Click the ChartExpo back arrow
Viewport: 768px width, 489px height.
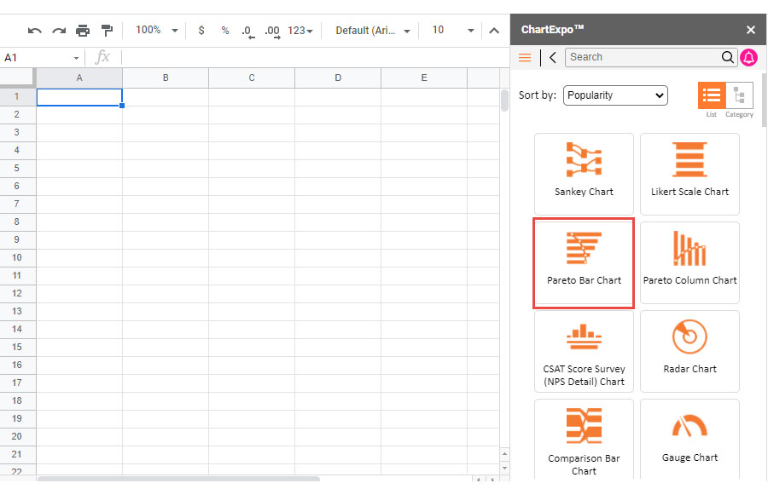pyautogui.click(x=552, y=58)
